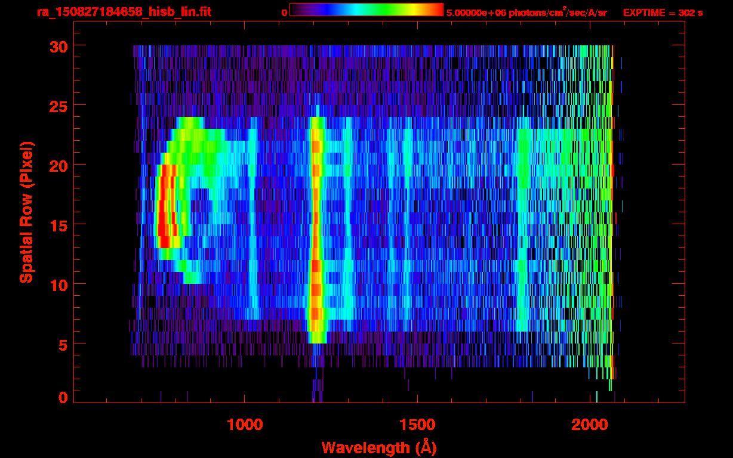Click the EXPTIME = 302 s label
This screenshot has width=733, height=458.
663,13
